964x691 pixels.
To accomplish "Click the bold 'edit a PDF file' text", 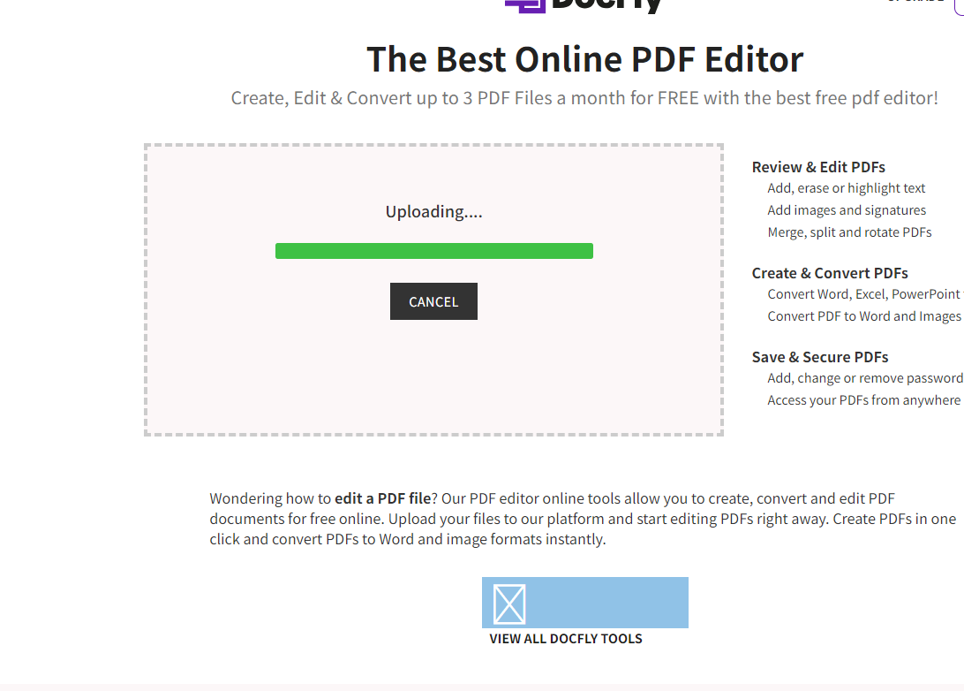I will [x=382, y=498].
